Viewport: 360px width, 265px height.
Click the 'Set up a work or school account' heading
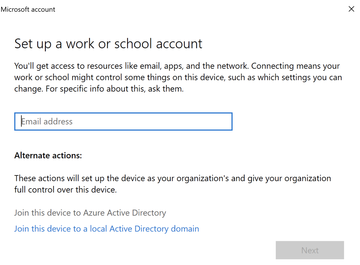tap(108, 44)
